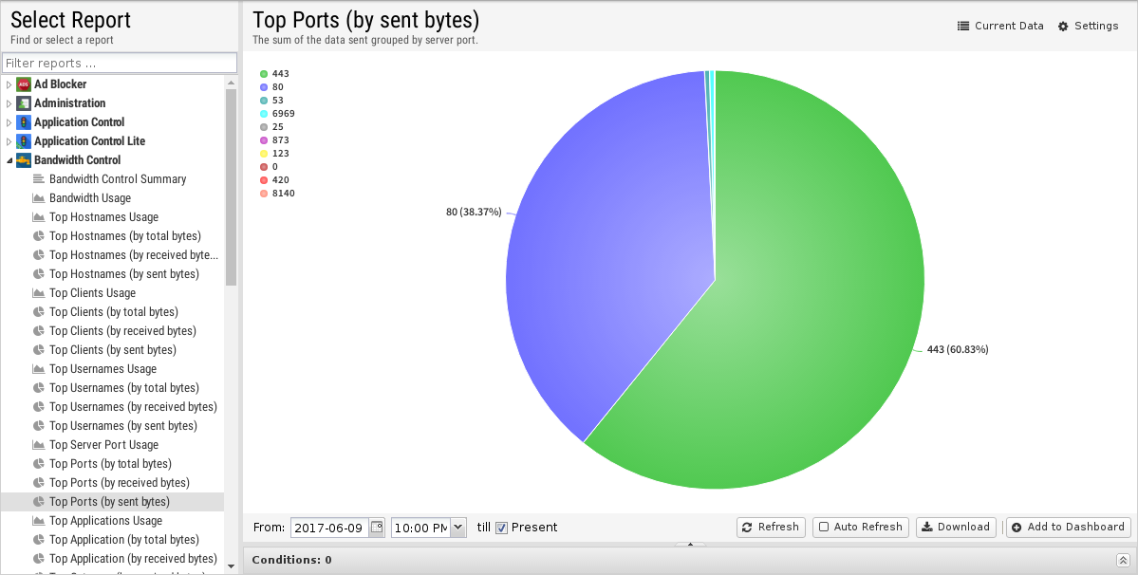Image resolution: width=1138 pixels, height=575 pixels.
Task: Uncheck the Present checkbox
Action: point(501,528)
